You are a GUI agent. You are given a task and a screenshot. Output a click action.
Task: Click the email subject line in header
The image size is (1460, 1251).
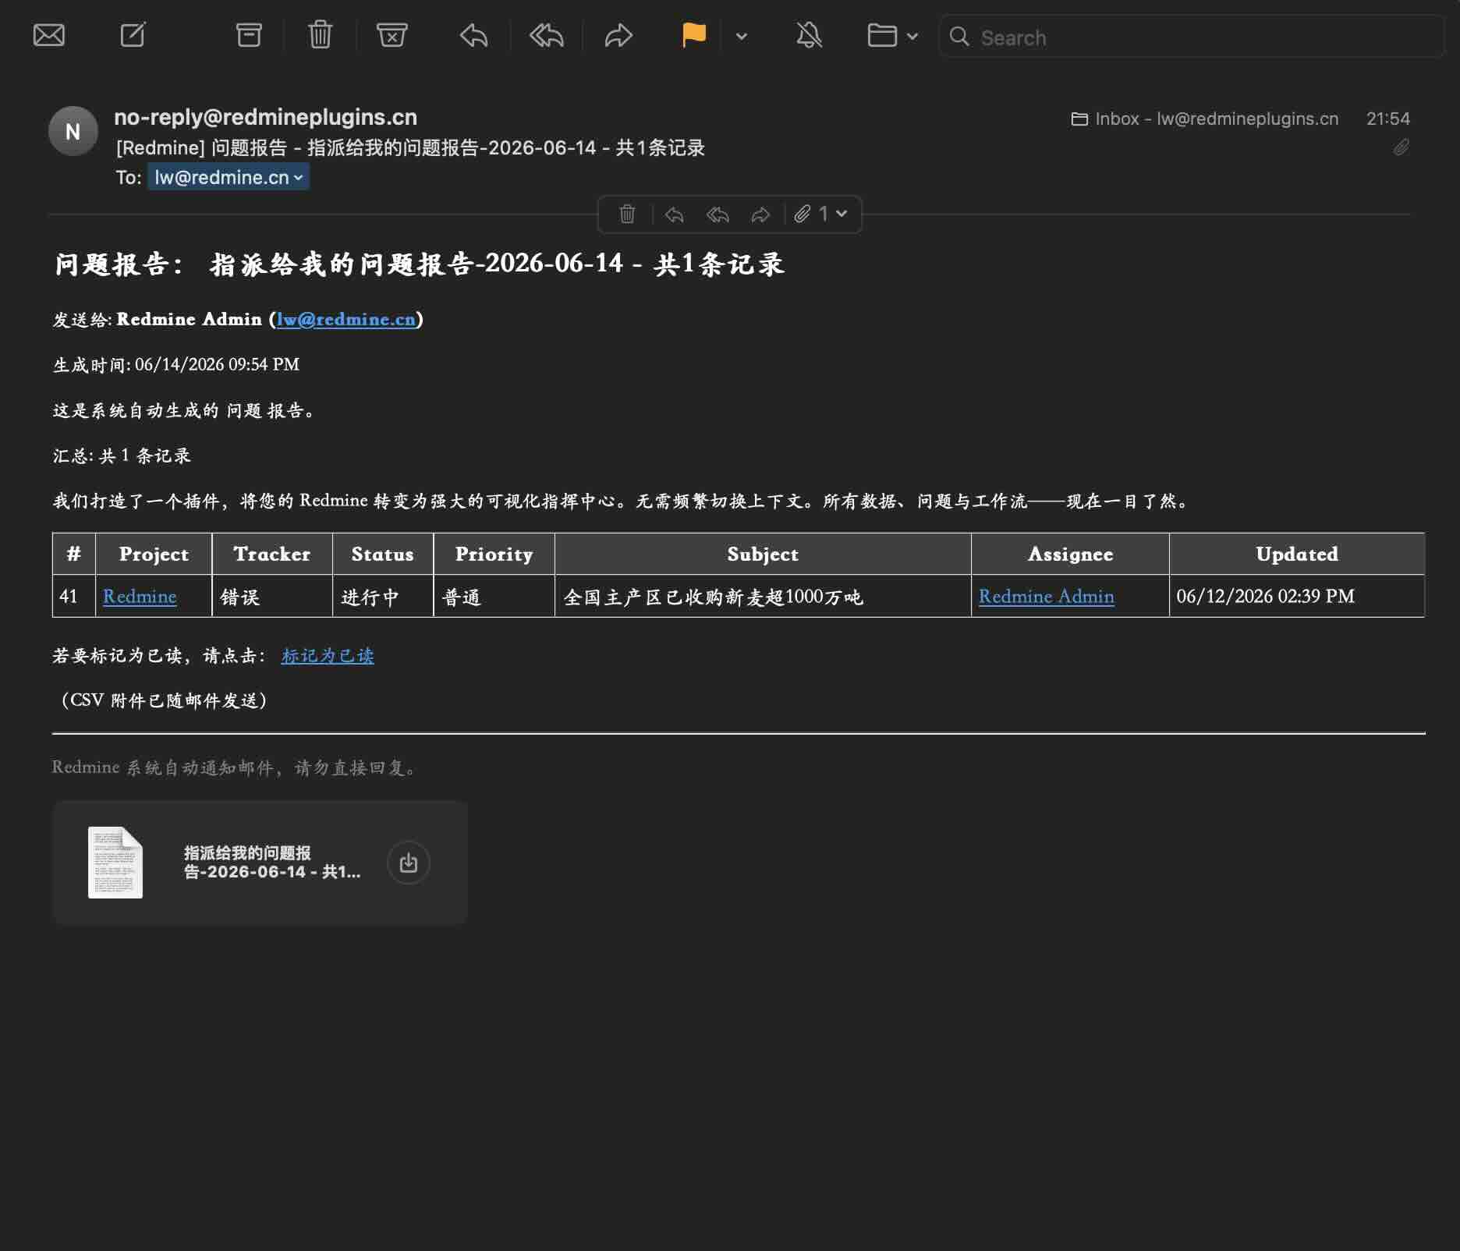(x=410, y=148)
